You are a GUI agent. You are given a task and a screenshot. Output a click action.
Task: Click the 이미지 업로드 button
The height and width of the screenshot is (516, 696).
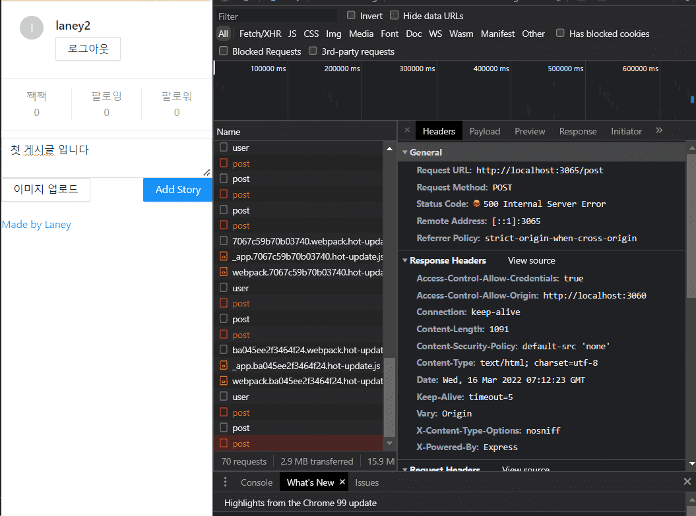point(46,189)
